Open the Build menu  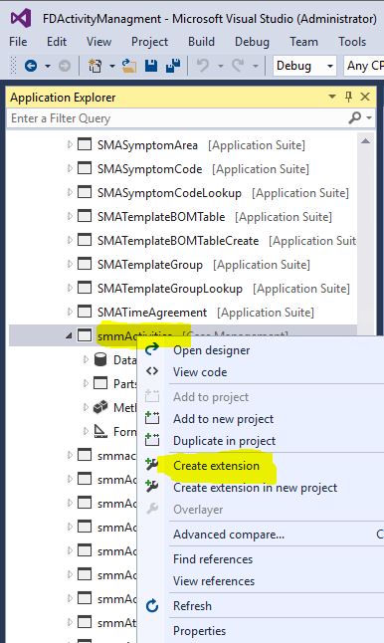tap(201, 42)
